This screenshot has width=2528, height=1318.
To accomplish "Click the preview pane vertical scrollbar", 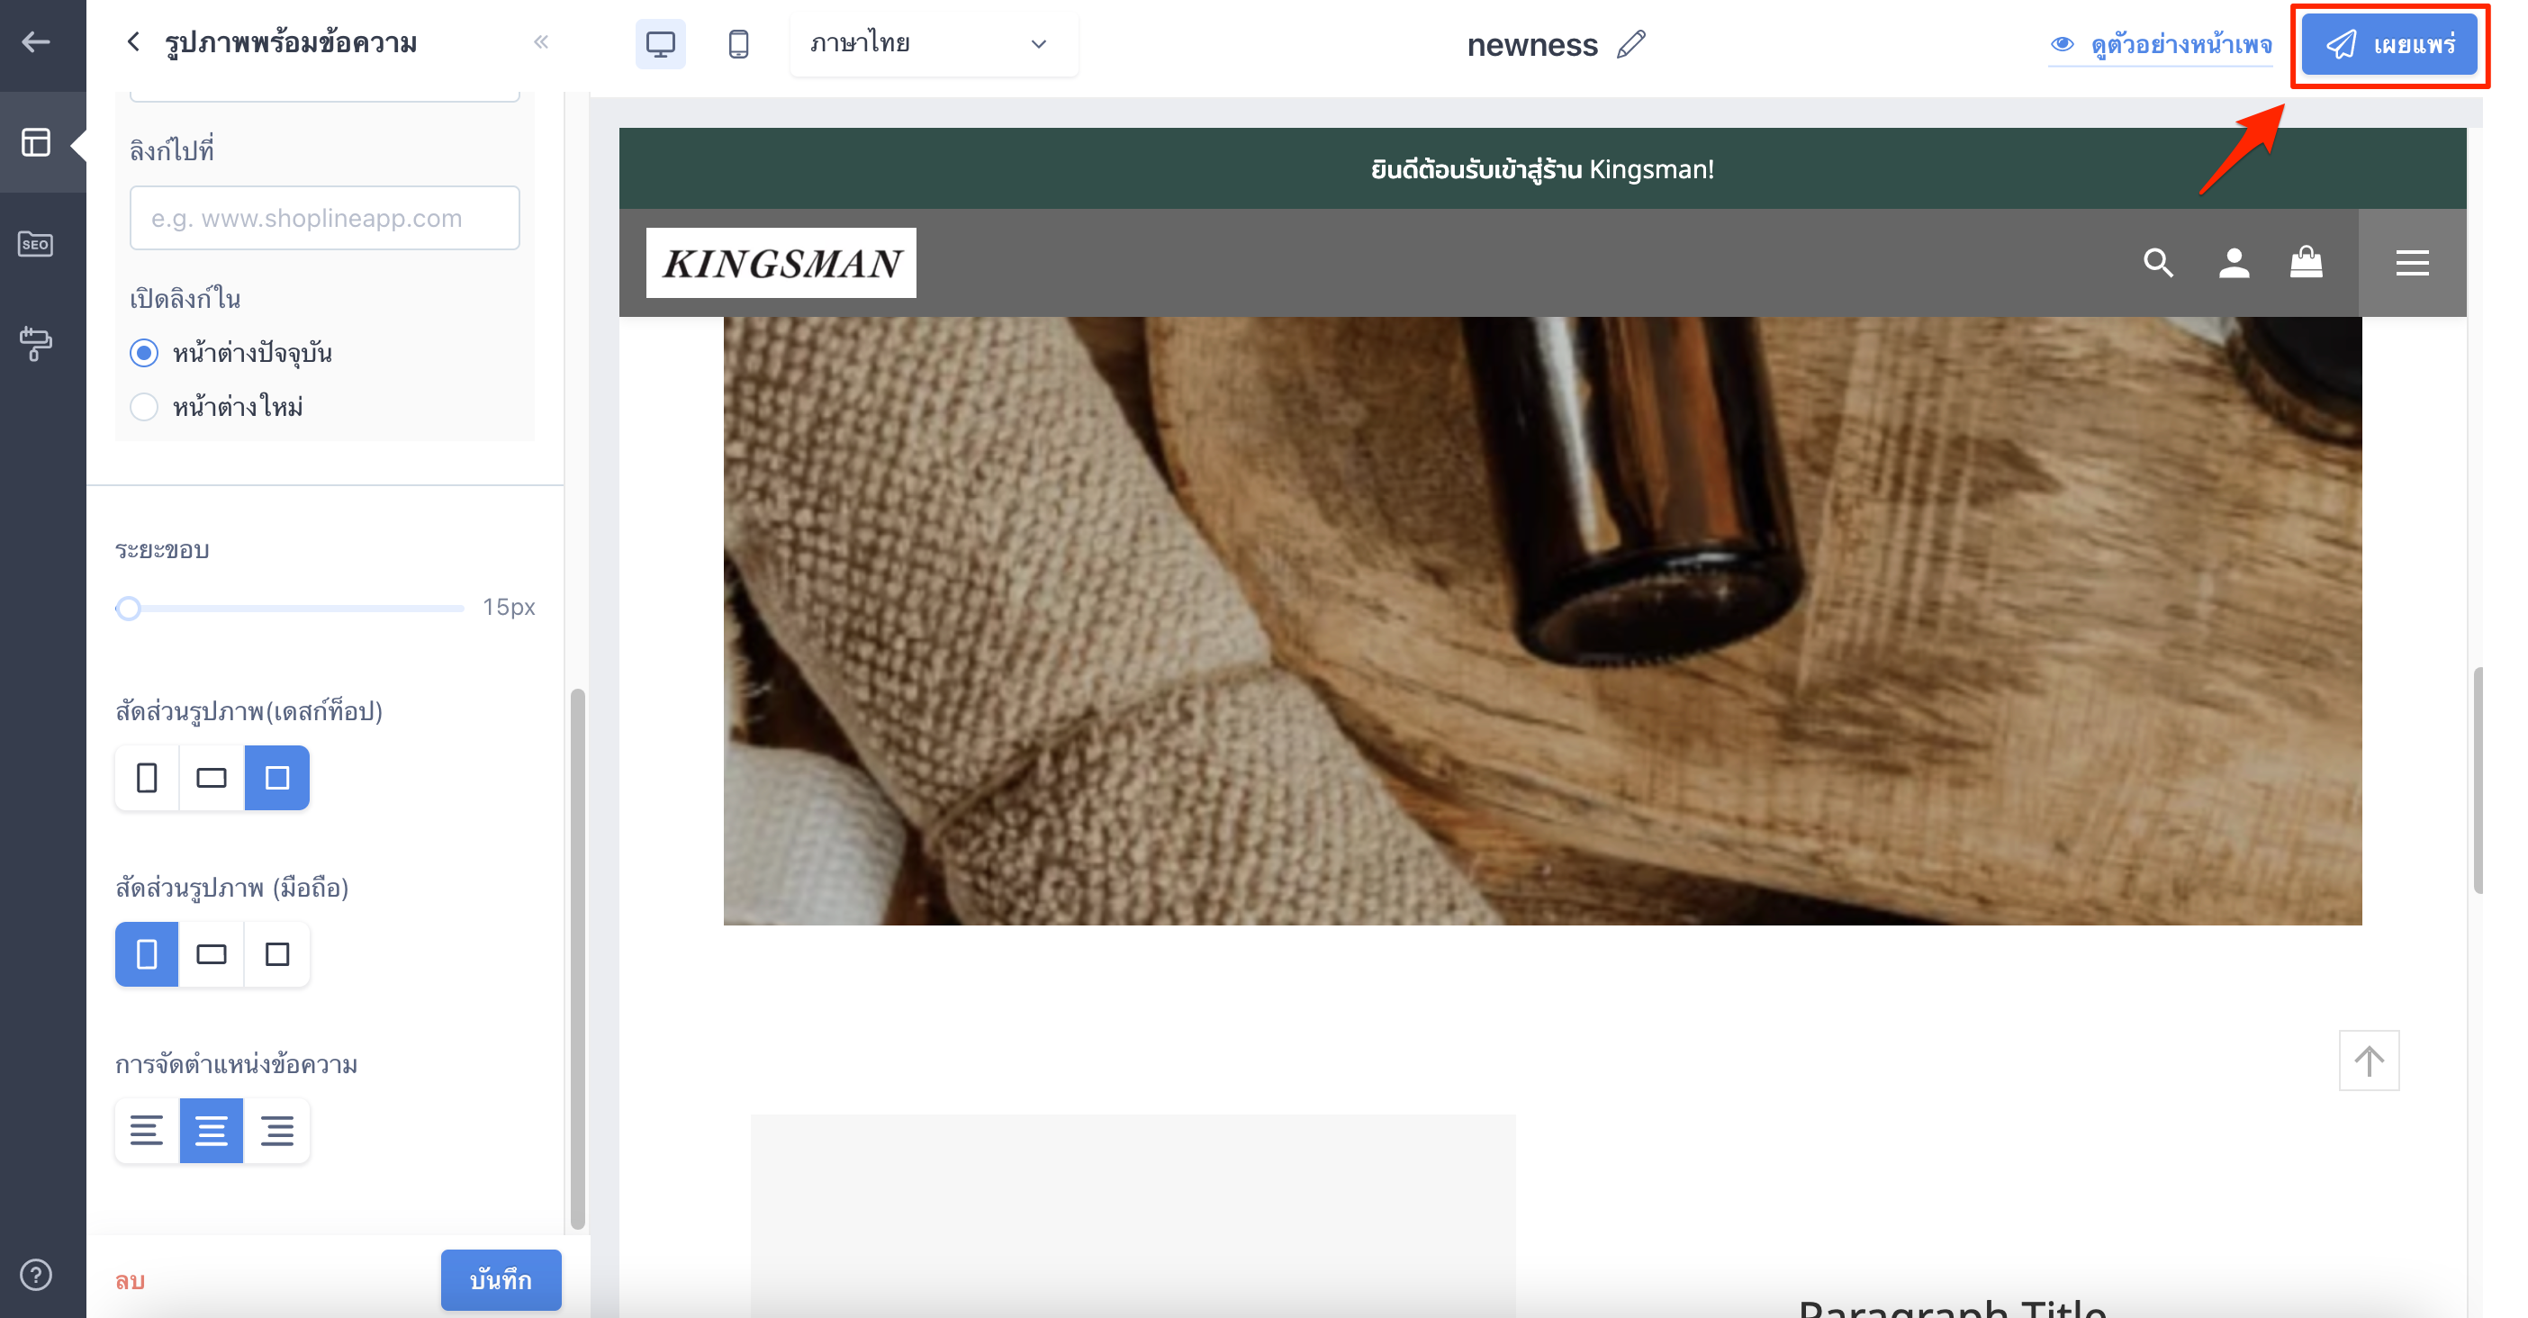I will (2477, 781).
